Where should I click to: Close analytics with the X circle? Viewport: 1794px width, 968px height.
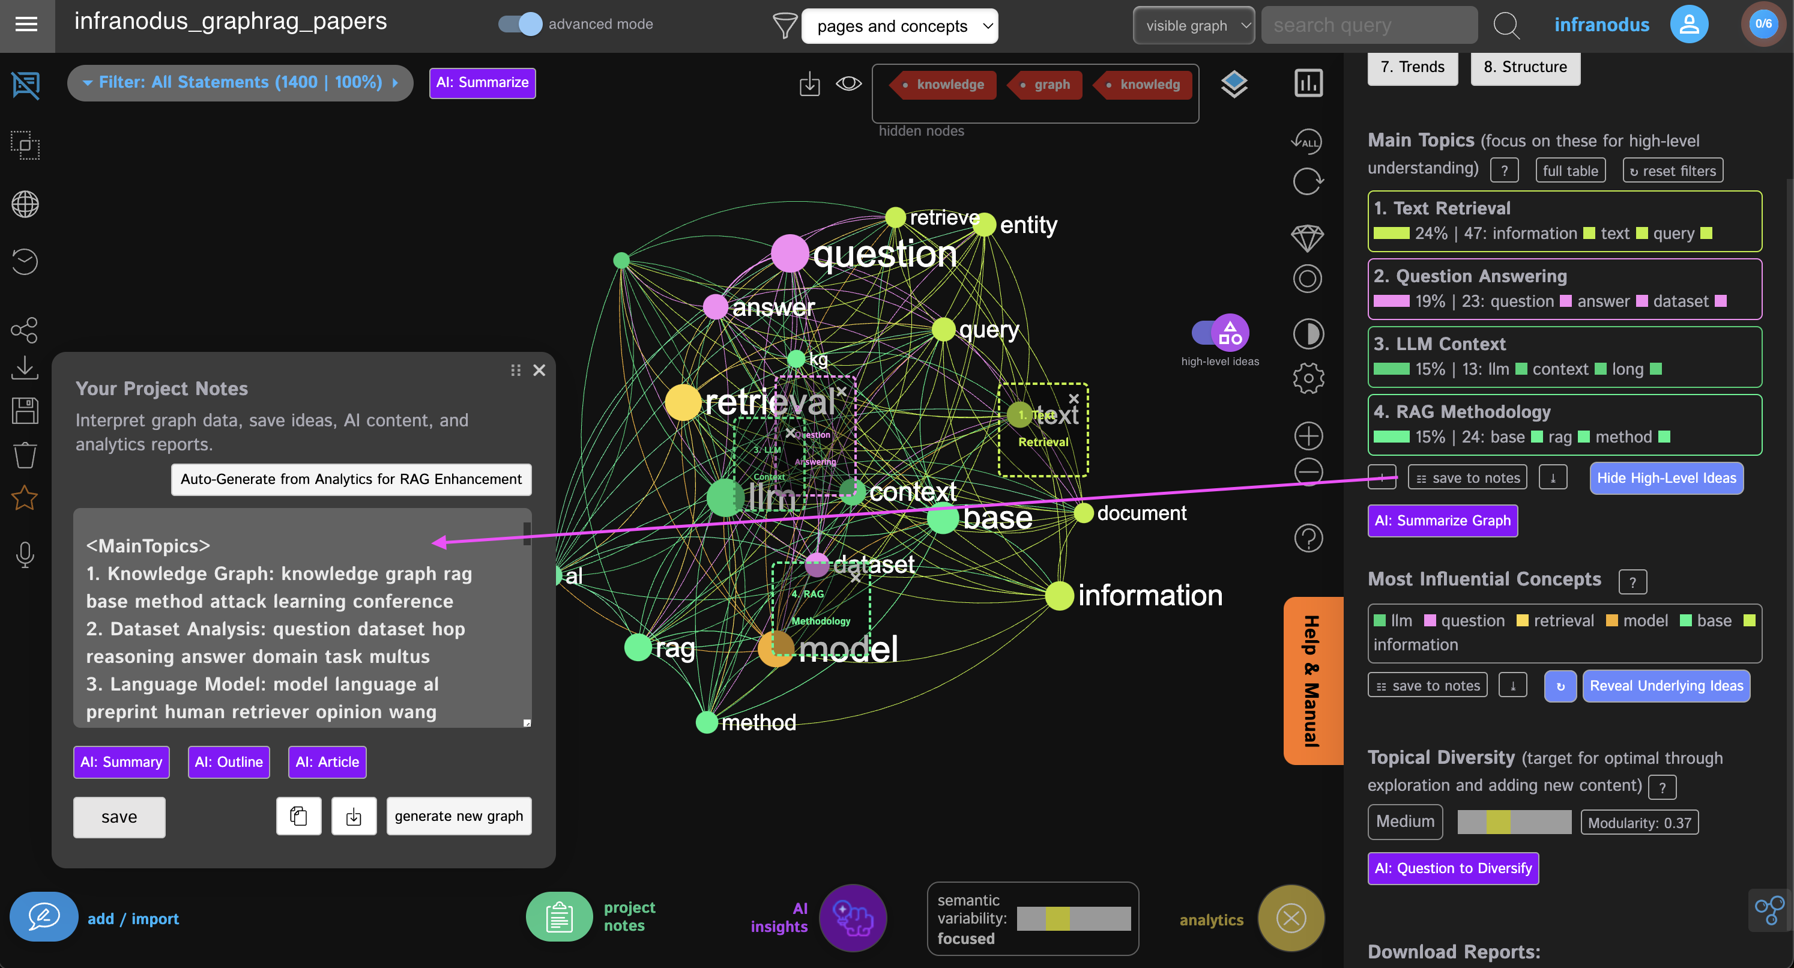click(x=1291, y=919)
